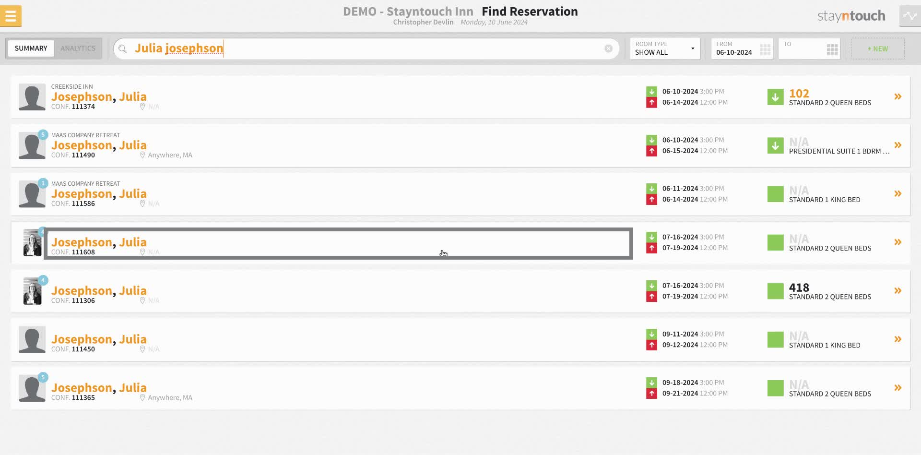Click MAAS COMPANY RETREAT label on CONF. 111586
Image resolution: width=921 pixels, height=455 pixels.
85,184
